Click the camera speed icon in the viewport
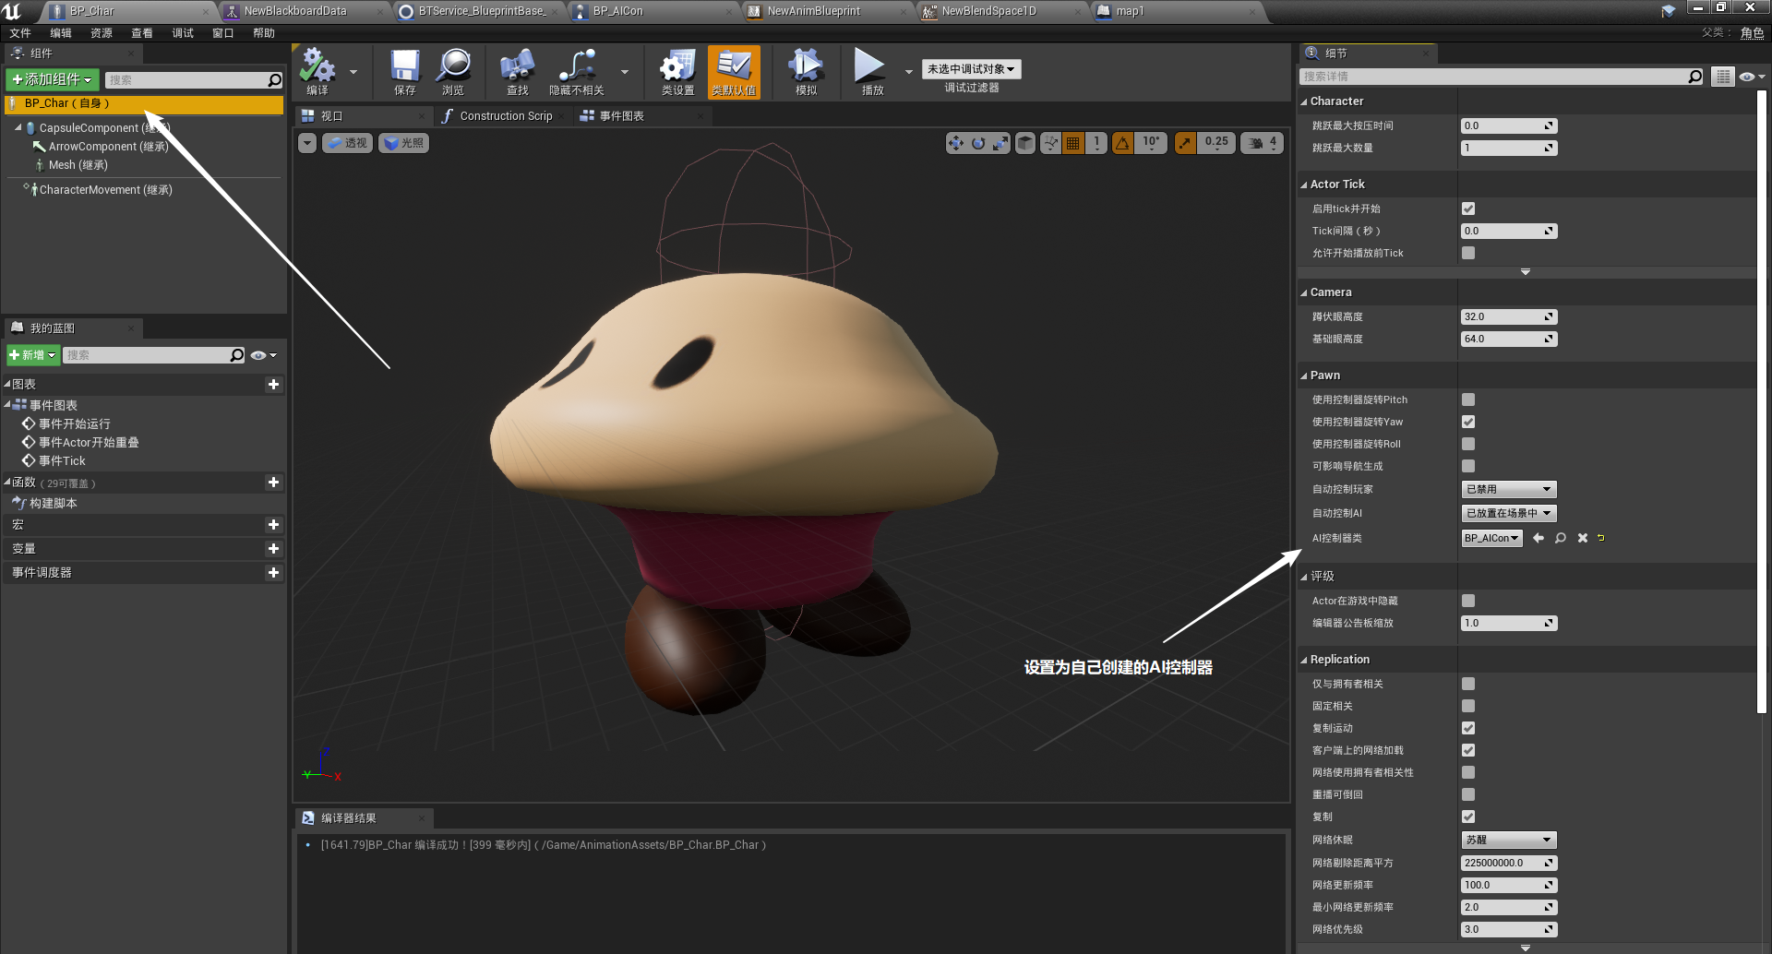Screen dimensions: 1772x954 pos(1256,143)
